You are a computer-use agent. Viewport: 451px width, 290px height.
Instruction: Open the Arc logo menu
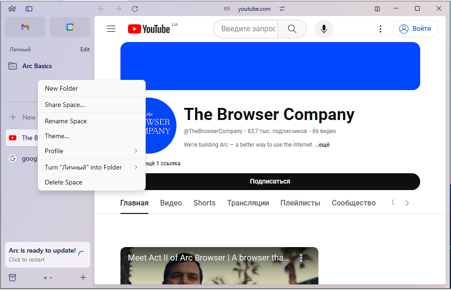[12, 8]
